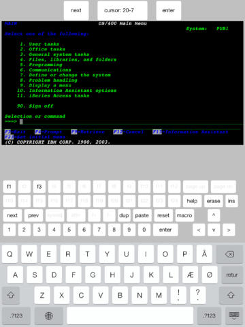Screen dimensions: 245x327
Task: Tap the down arrow cursor key
Action: (214, 230)
